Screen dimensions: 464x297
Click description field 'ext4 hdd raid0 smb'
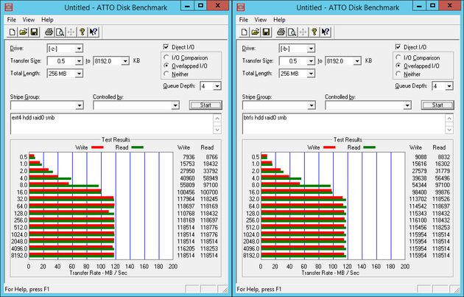(x=111, y=124)
